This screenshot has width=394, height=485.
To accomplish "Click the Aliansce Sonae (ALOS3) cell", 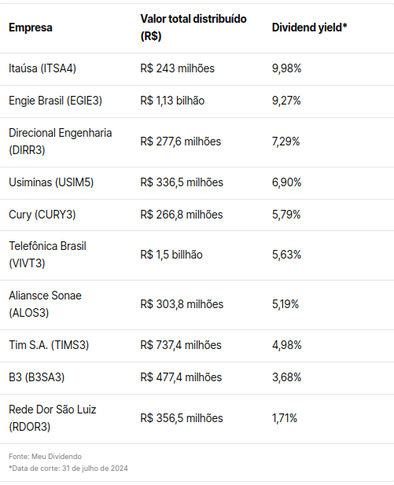I will coord(45,304).
